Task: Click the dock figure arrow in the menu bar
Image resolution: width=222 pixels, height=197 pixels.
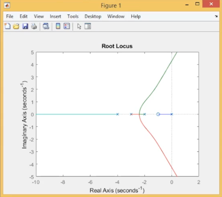Action: point(216,16)
